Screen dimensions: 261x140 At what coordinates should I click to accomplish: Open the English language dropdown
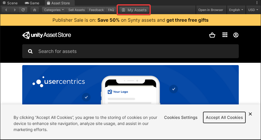(x=236, y=10)
